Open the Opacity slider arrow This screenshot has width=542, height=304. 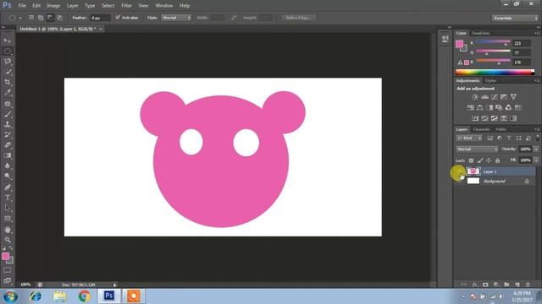536,149
